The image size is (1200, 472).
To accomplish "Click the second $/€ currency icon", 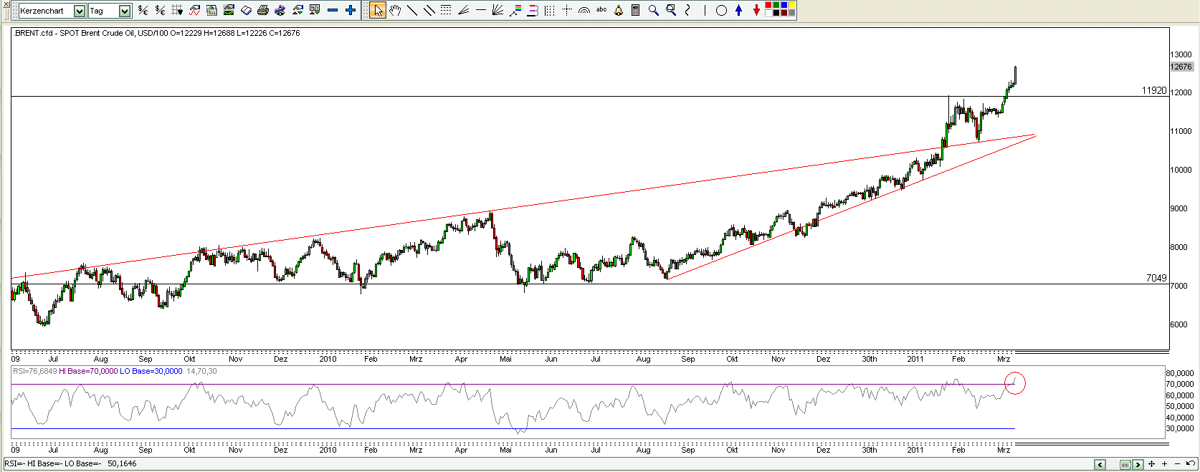I will (160, 10).
